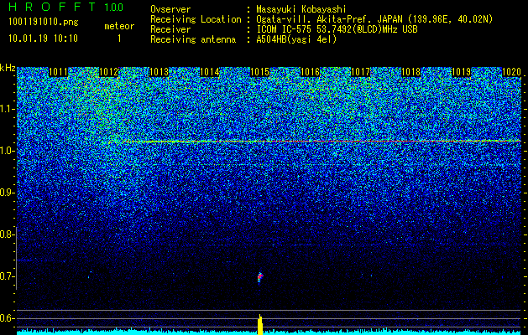Click the orange horizontal carrier line in the spectrogram
The width and height of the screenshot is (528, 335).
[x=315, y=142]
